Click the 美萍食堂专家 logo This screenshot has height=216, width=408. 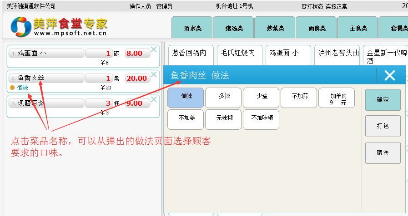pos(59,27)
